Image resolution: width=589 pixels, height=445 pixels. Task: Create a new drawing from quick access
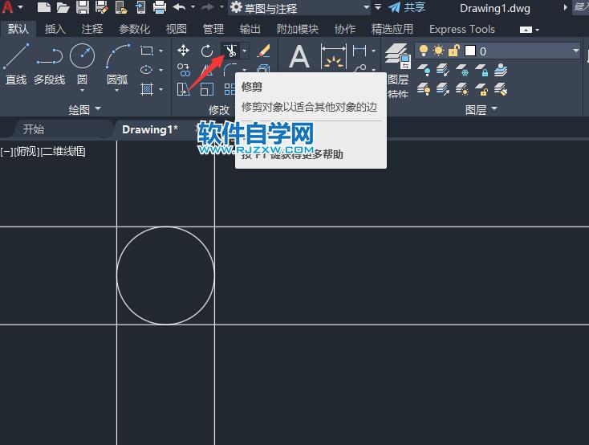(44, 7)
